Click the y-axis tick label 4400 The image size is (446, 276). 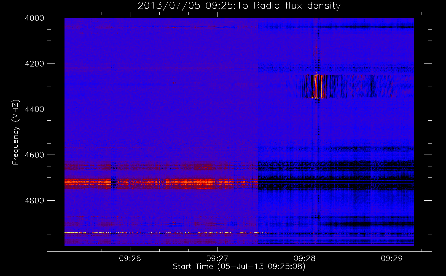click(34, 109)
